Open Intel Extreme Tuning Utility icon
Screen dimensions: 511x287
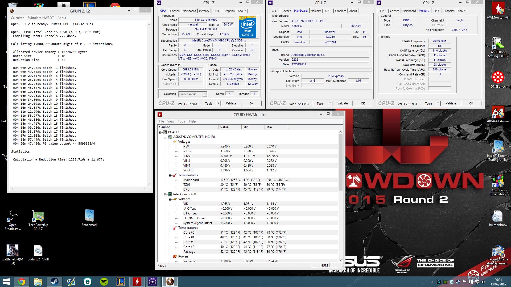click(498, 150)
